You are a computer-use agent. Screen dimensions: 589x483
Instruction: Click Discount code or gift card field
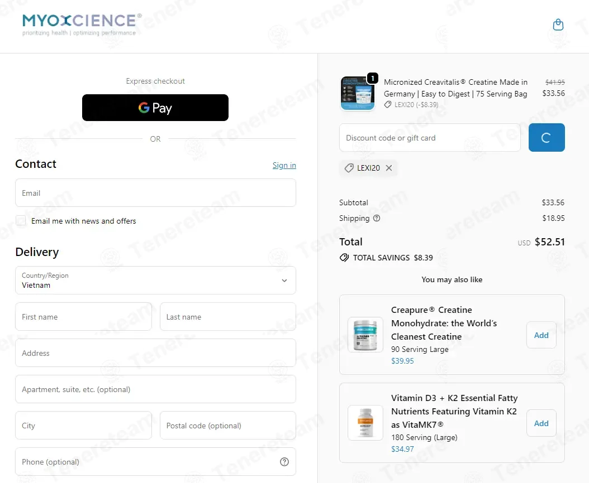click(x=430, y=138)
